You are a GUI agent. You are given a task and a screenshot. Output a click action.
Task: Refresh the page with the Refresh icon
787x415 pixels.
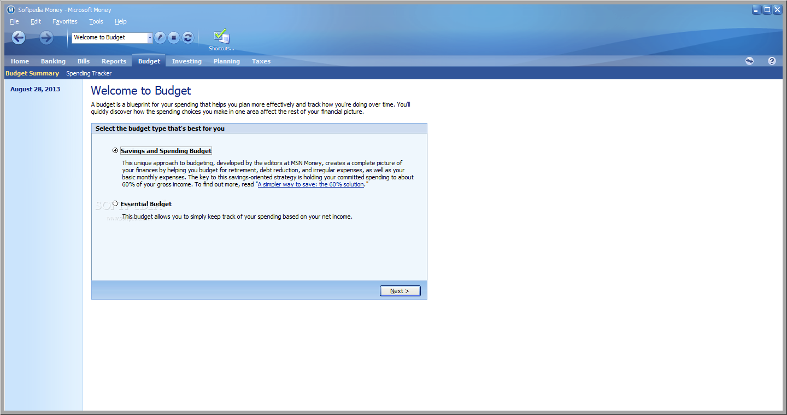point(188,38)
